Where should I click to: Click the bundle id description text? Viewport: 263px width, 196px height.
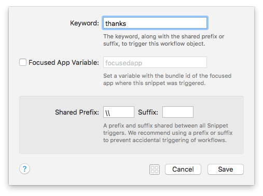pos(167,79)
